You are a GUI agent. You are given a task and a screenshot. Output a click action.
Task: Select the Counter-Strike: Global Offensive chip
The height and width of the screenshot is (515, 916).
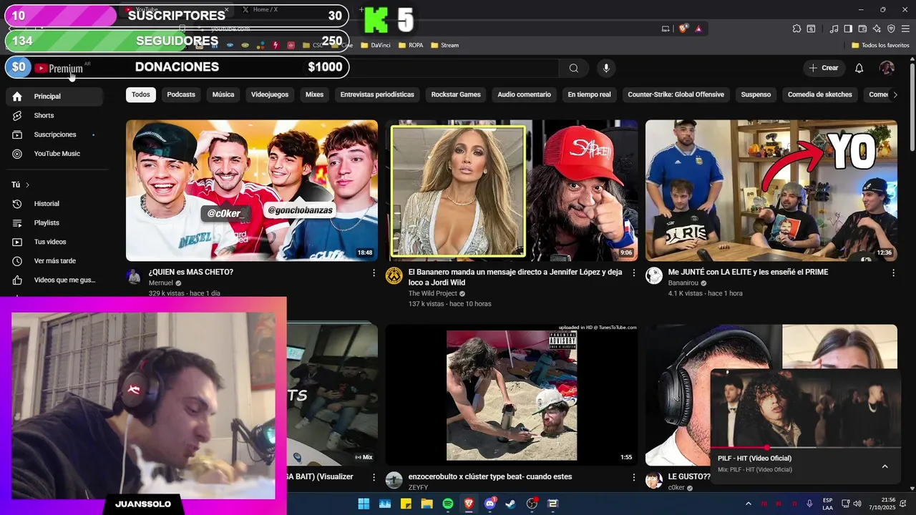click(676, 94)
